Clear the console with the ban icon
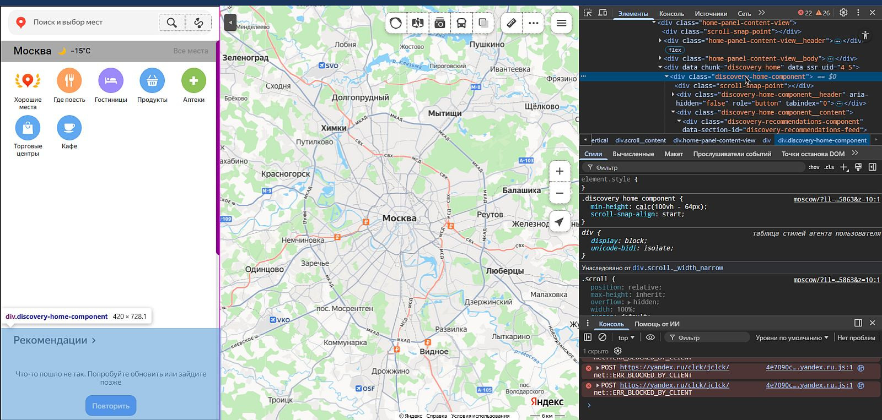Viewport: 882px width, 420px height. tap(602, 337)
